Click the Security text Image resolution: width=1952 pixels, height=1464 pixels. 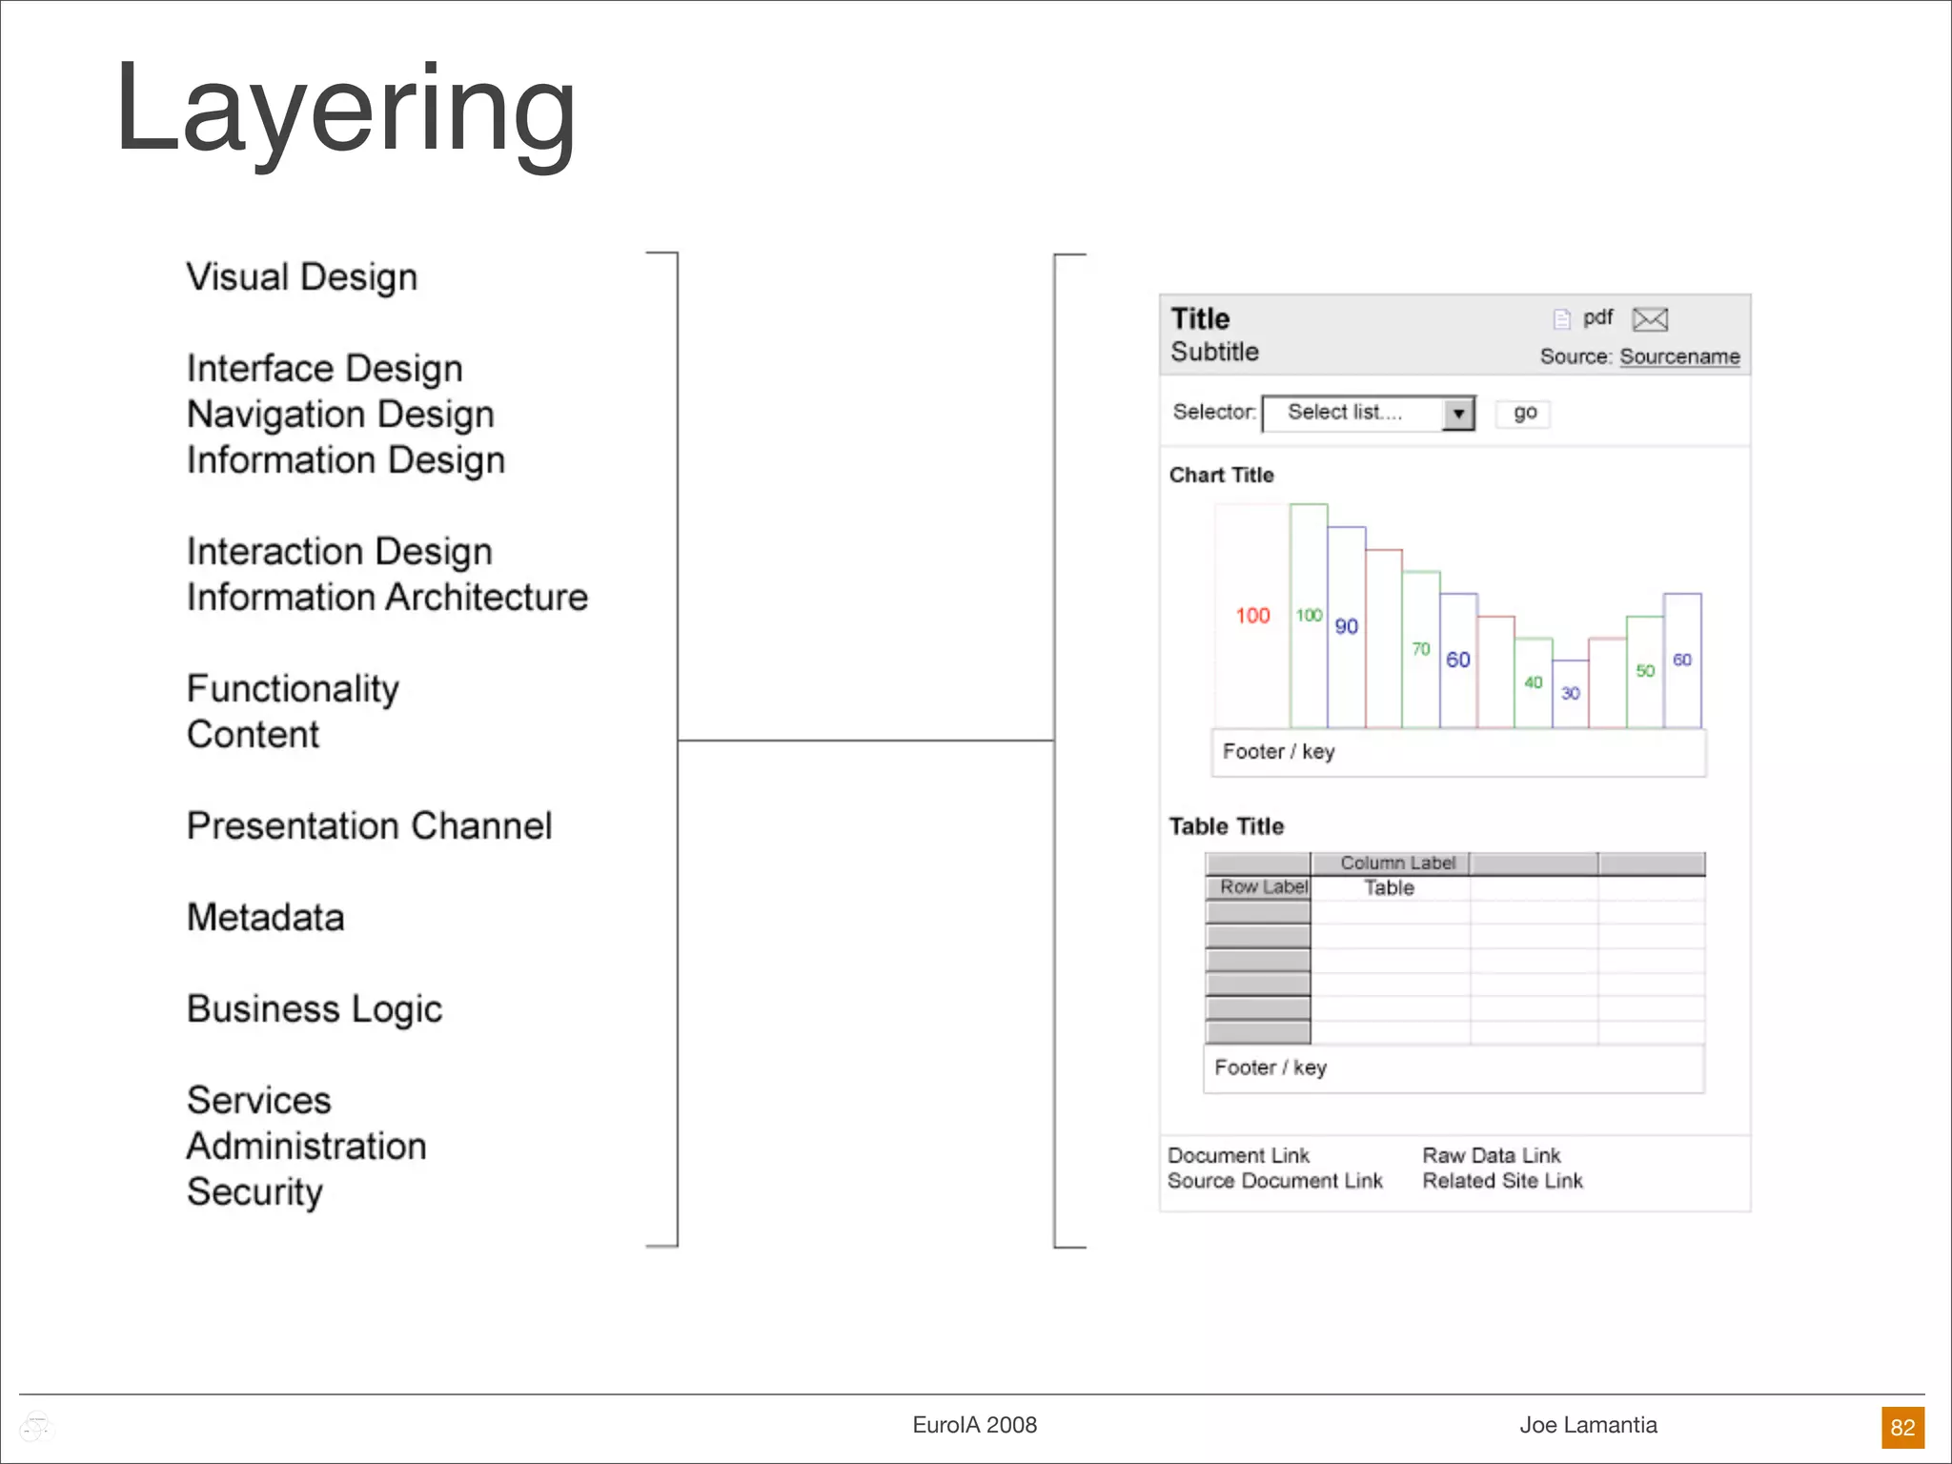(x=254, y=1192)
